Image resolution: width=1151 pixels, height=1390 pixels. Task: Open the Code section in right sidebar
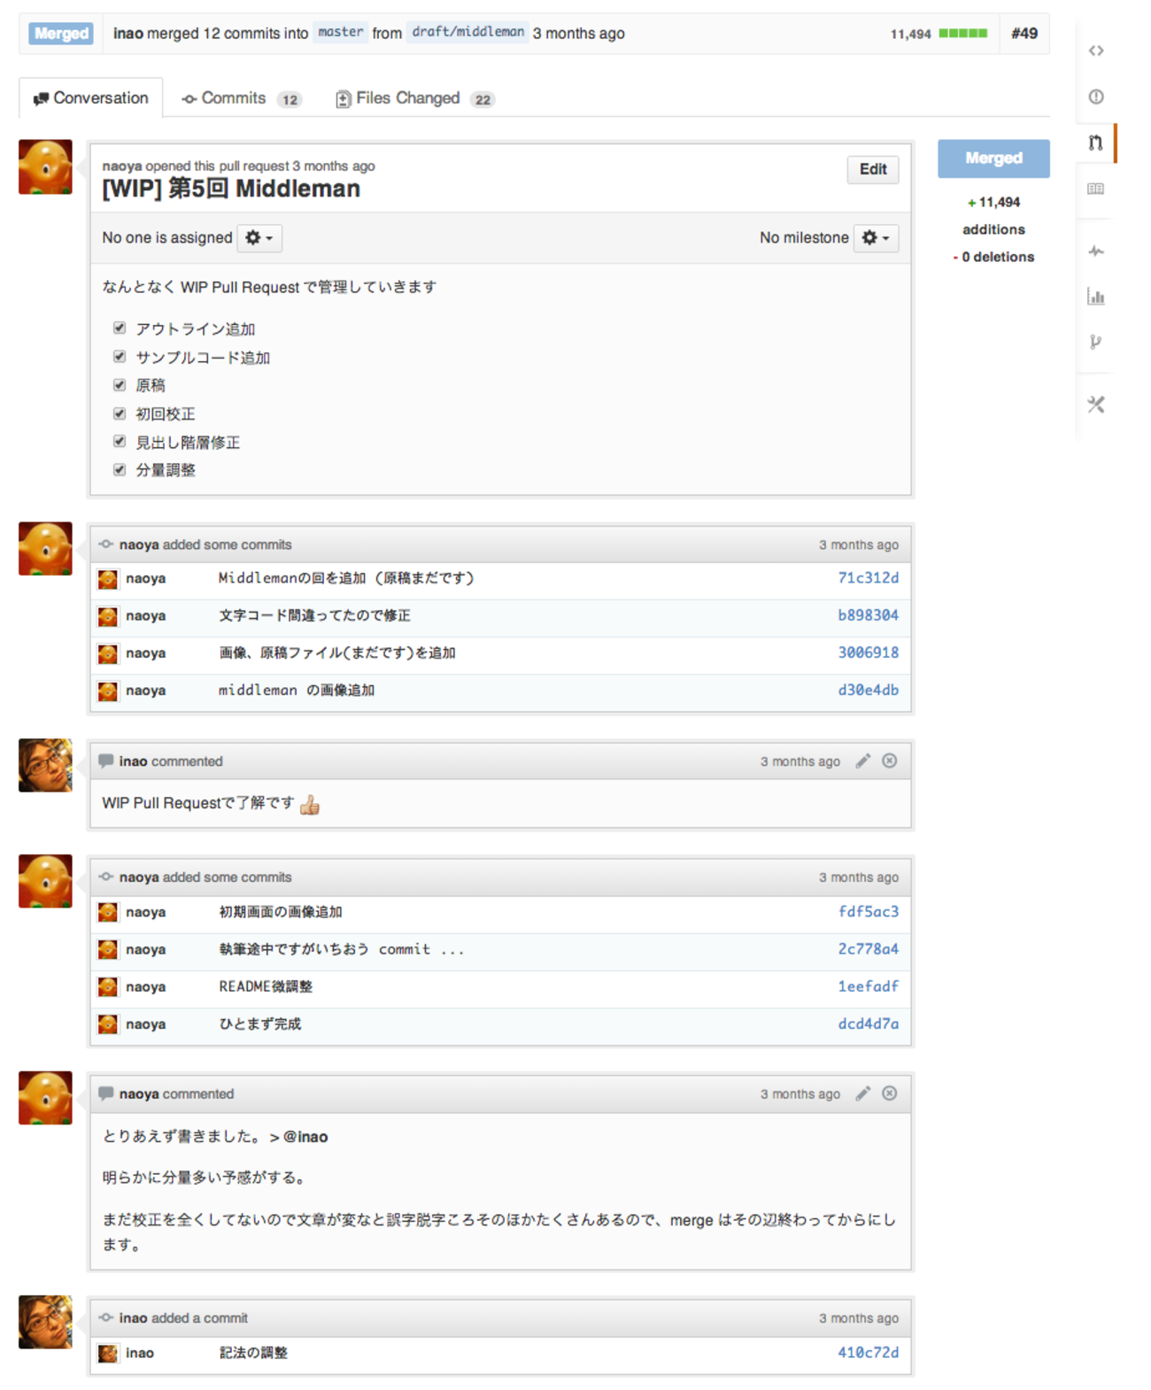click(1096, 50)
